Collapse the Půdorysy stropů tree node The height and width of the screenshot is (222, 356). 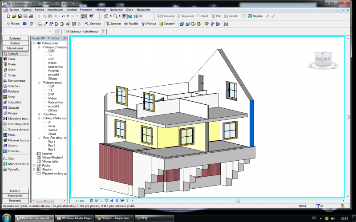point(39,83)
